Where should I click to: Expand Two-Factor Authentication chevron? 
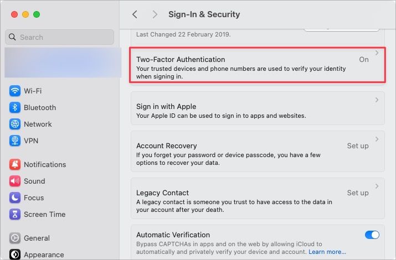377,53
